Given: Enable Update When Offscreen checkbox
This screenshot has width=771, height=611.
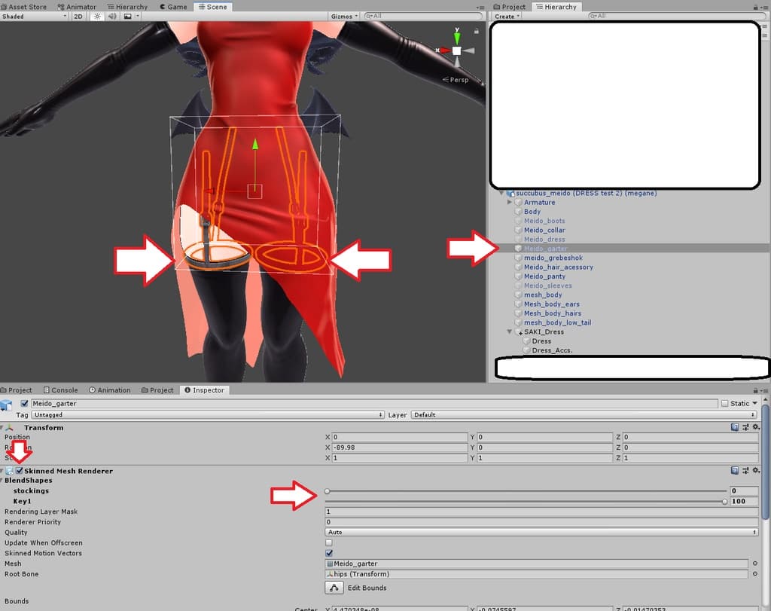Looking at the screenshot, I should (328, 542).
